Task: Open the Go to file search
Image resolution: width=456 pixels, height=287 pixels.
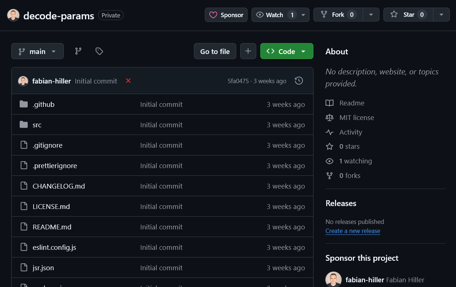Action: tap(215, 51)
